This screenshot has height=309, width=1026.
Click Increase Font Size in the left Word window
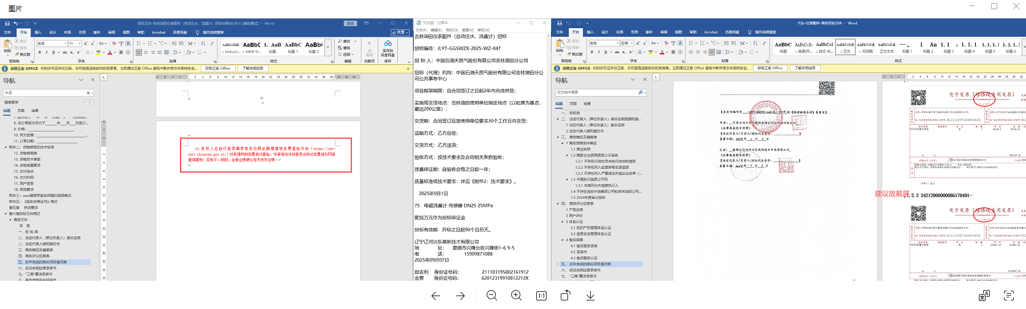85,43
